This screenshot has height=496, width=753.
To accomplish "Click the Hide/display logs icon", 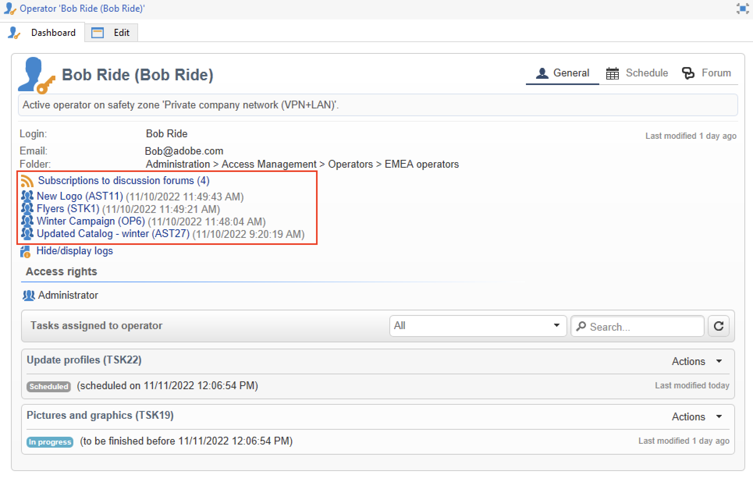I will point(25,252).
